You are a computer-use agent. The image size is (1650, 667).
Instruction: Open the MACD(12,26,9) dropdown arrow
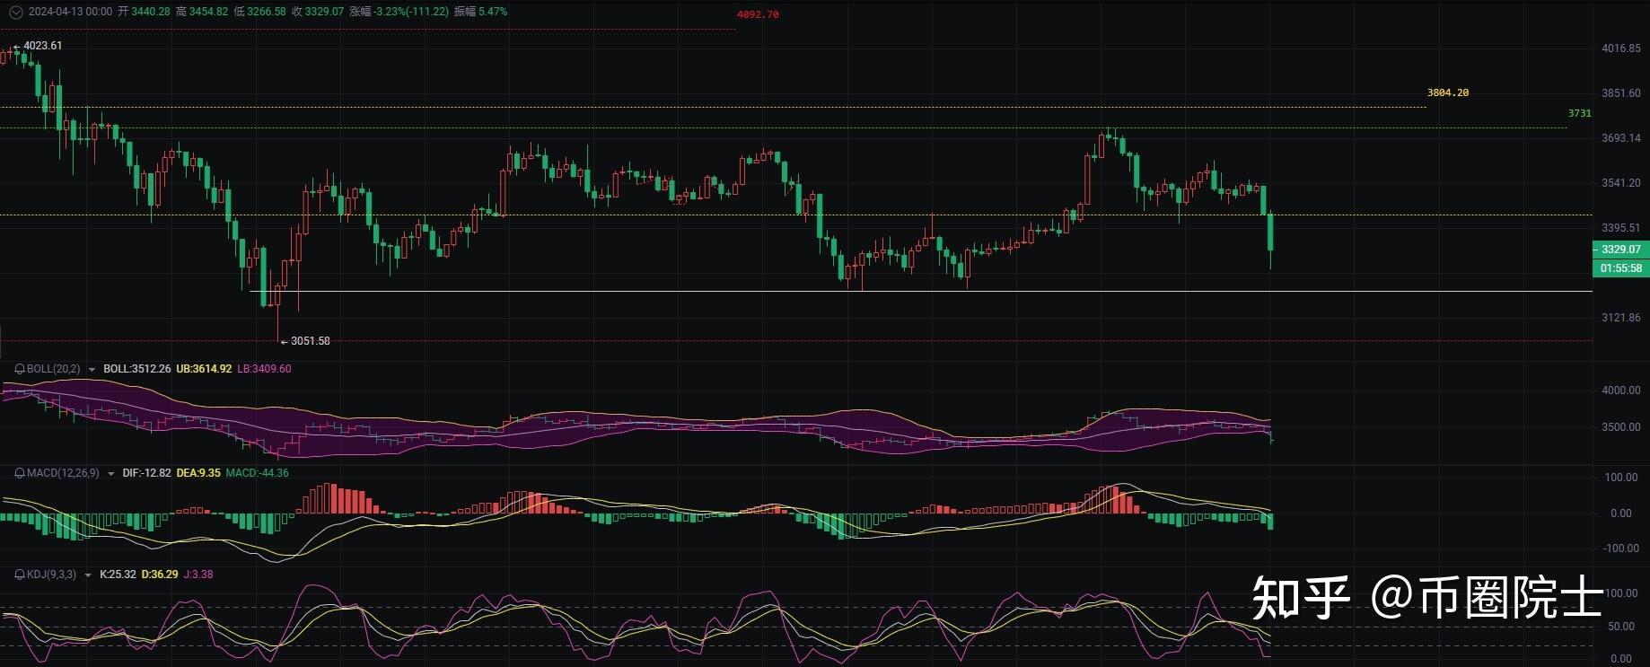click(110, 473)
